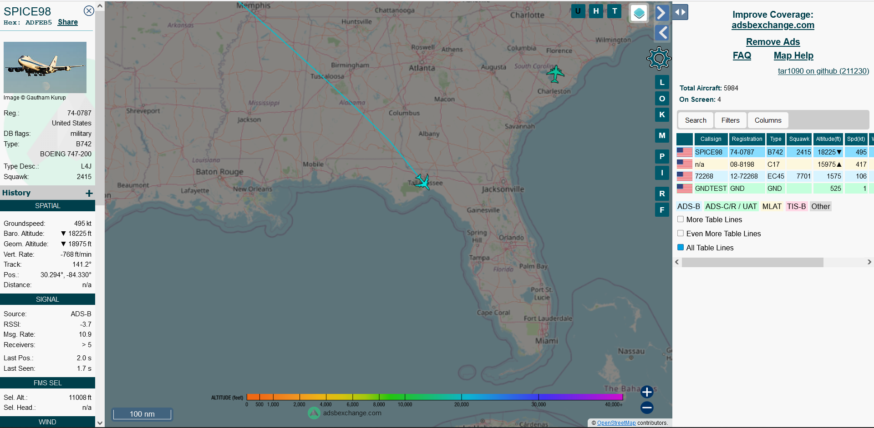Viewport: 874px width, 428px height.
Task: Click the P map button
Action: 662,156
